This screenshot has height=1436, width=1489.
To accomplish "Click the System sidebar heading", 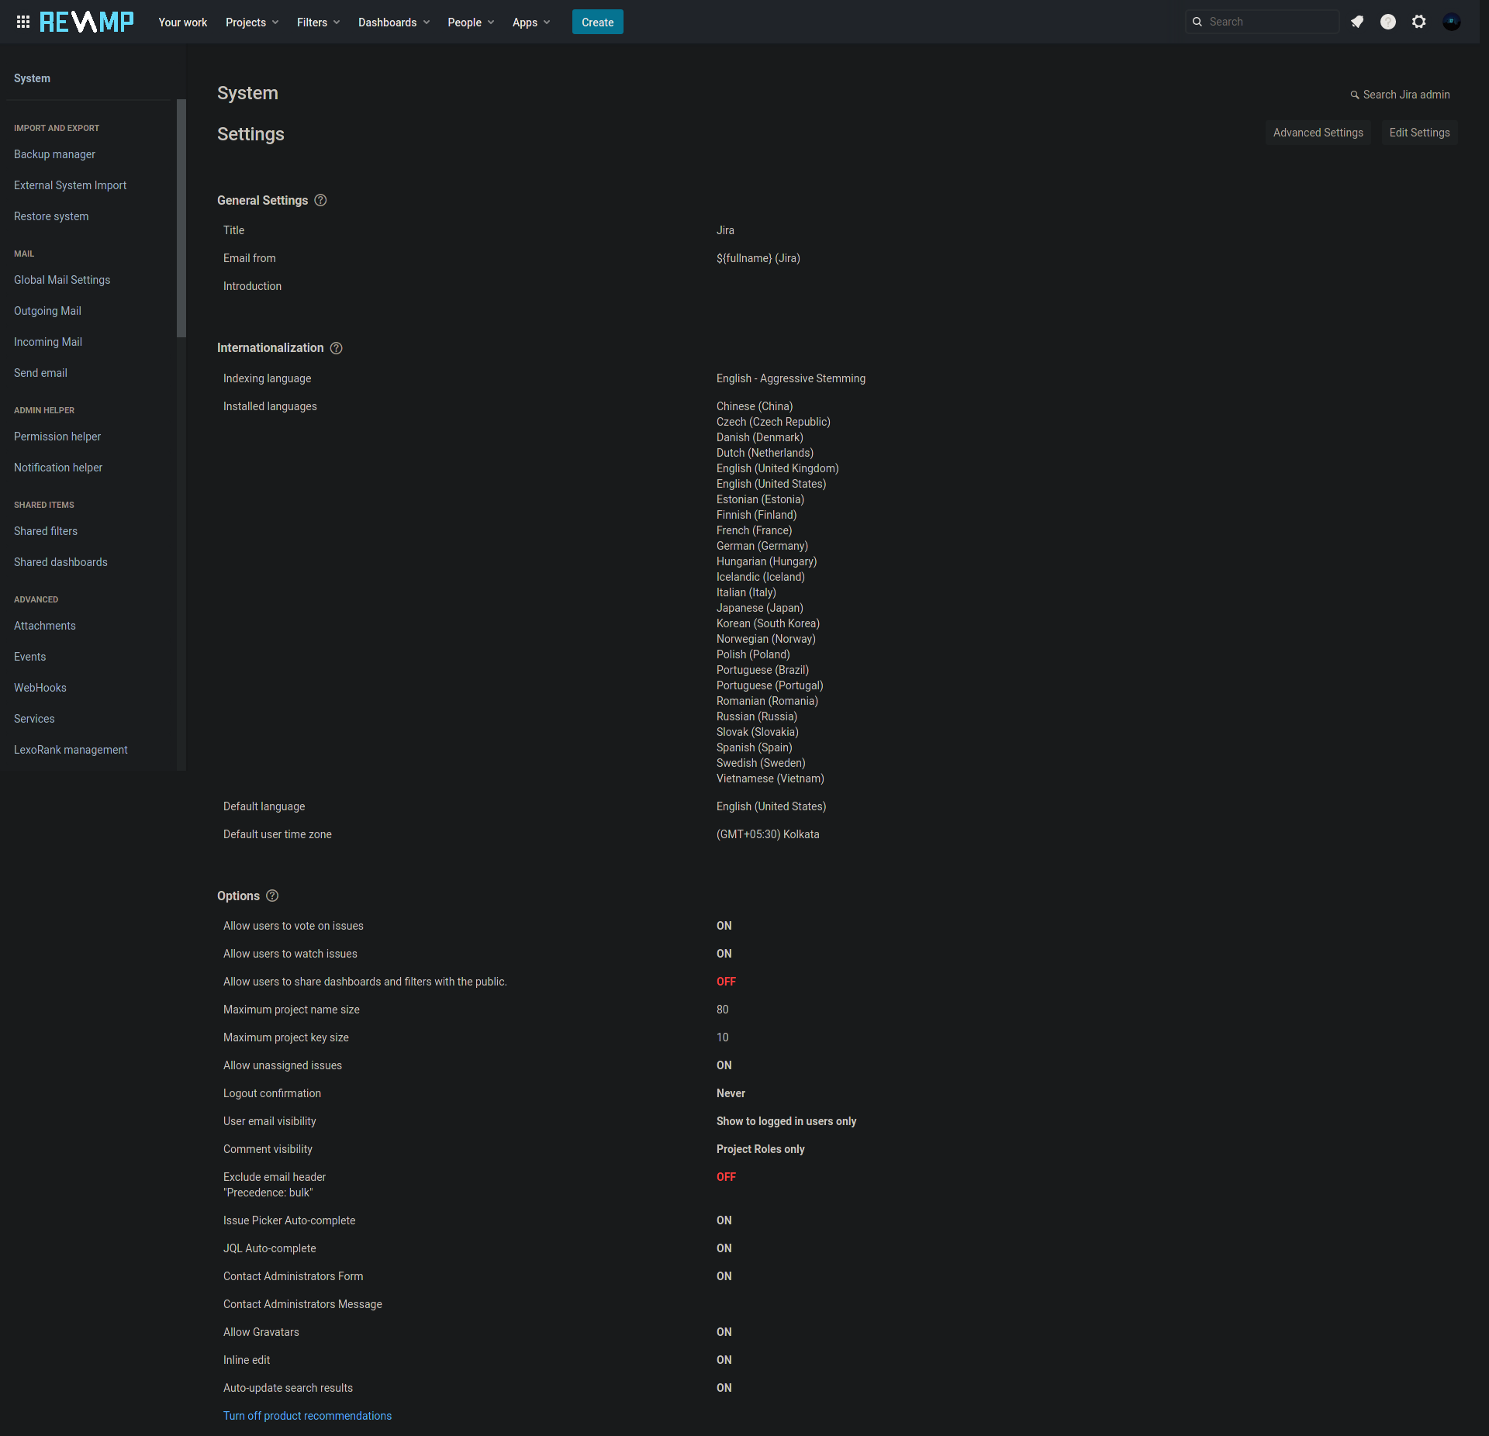I will tap(32, 78).
